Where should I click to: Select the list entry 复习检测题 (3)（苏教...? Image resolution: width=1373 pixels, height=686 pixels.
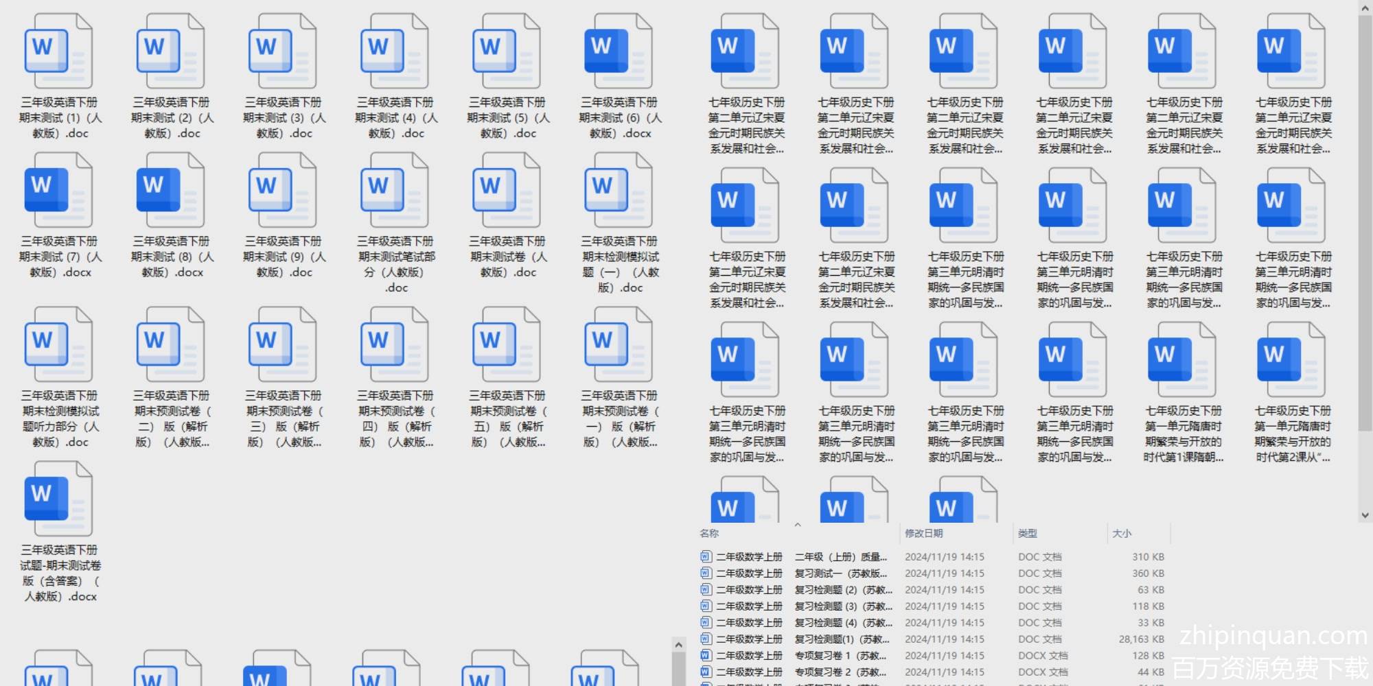[x=932, y=606]
